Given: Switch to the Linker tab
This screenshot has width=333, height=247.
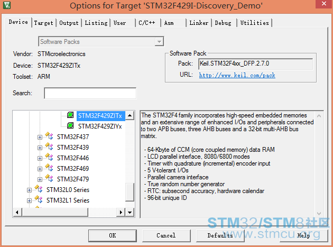Looking at the screenshot, I should pos(199,23).
